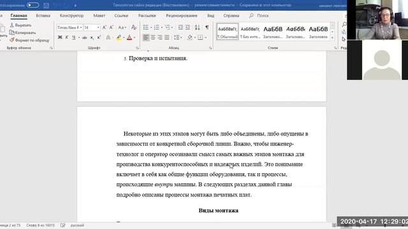408x229 pixels.
Task: Increase font size
Action: coord(105,27)
